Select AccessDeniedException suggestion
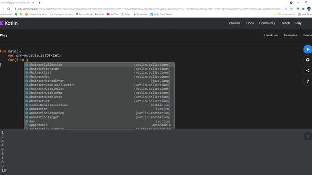The image size is (312, 175). pyautogui.click(x=99, y=105)
